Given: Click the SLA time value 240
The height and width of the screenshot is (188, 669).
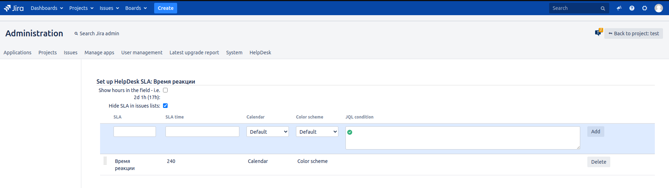Looking at the screenshot, I should [x=171, y=161].
